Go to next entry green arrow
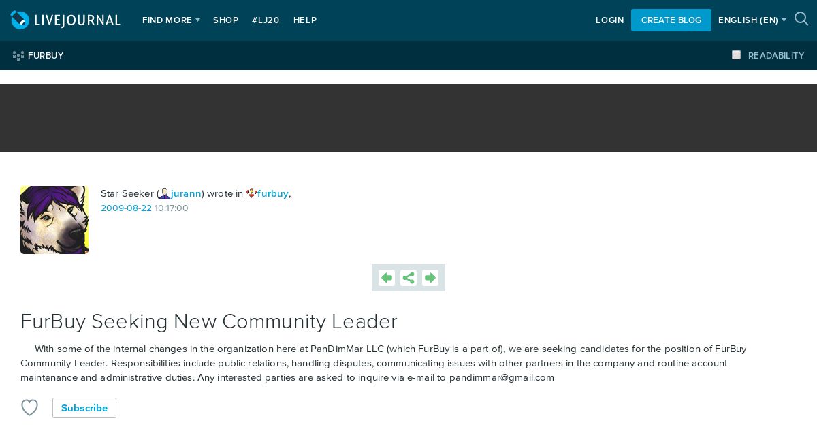 (x=430, y=278)
